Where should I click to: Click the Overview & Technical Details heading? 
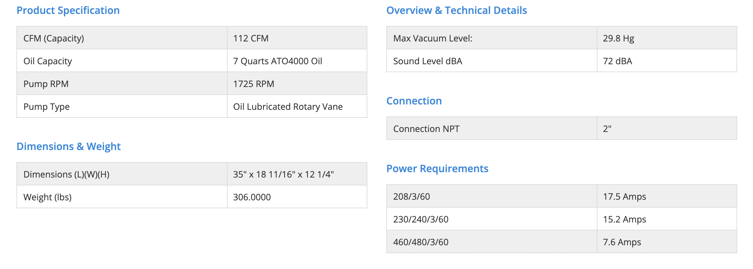point(456,10)
